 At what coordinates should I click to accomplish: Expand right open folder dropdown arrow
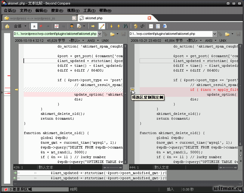pyautogui.click(x=232, y=34)
